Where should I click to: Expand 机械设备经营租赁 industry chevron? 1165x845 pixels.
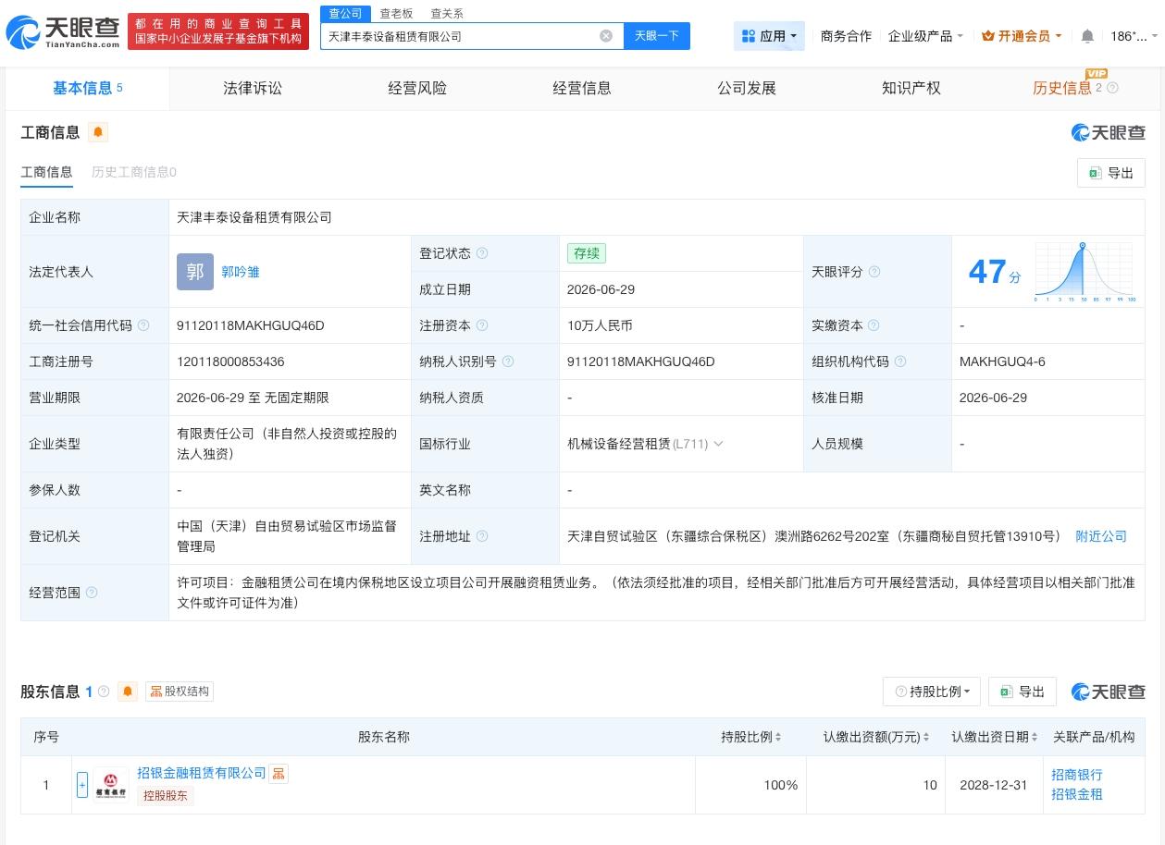coord(718,444)
